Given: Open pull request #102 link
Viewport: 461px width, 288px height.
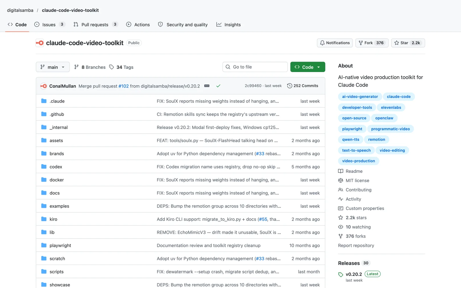Looking at the screenshot, I should tap(124, 86).
